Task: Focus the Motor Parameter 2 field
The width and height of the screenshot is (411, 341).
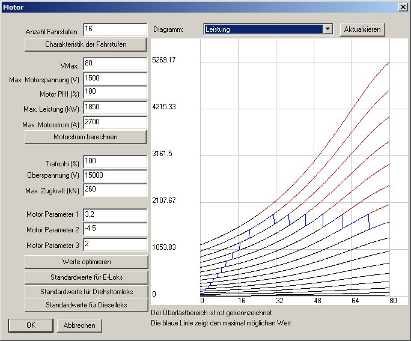Action: click(x=115, y=229)
